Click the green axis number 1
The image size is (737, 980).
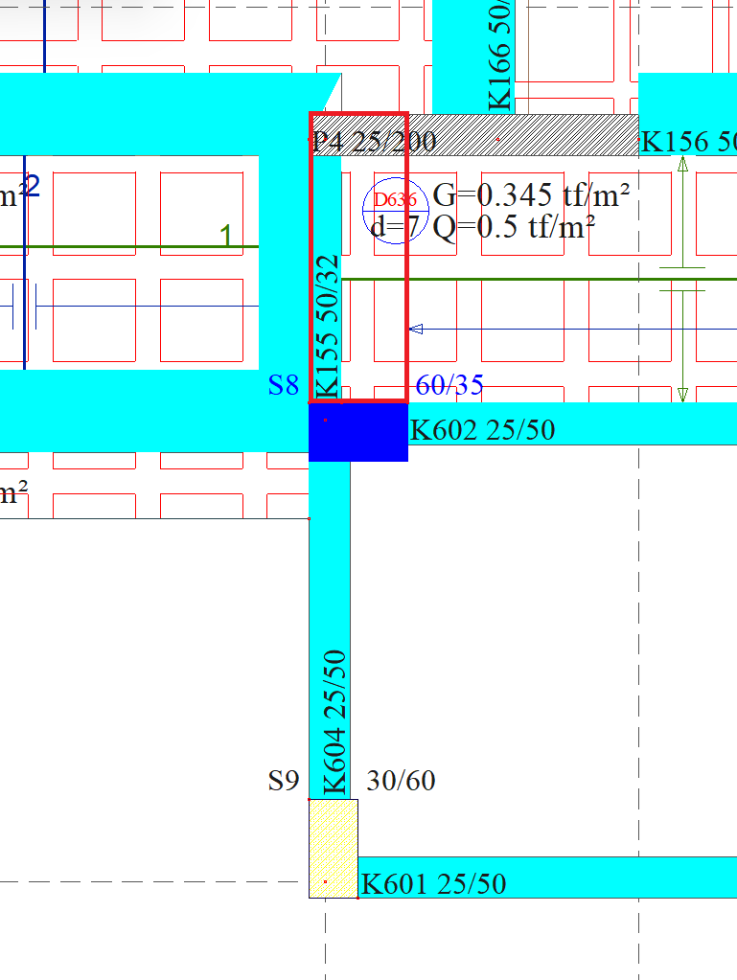(226, 236)
